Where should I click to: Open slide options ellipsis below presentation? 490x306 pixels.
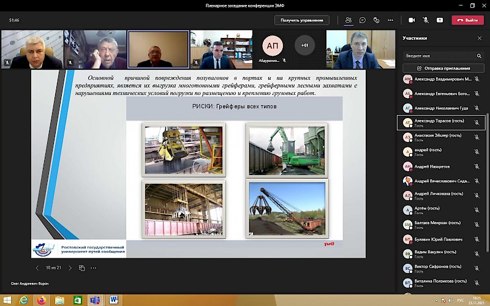(x=94, y=268)
